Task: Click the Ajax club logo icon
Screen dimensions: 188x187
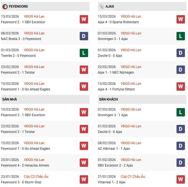Action: tap(102, 6)
